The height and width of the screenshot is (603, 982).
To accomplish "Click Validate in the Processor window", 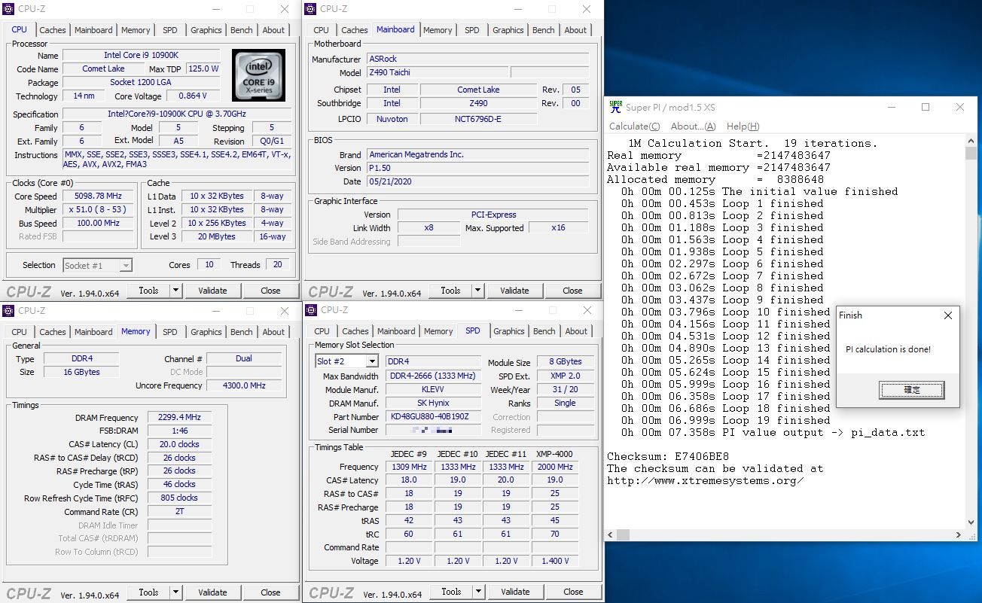I will (212, 291).
